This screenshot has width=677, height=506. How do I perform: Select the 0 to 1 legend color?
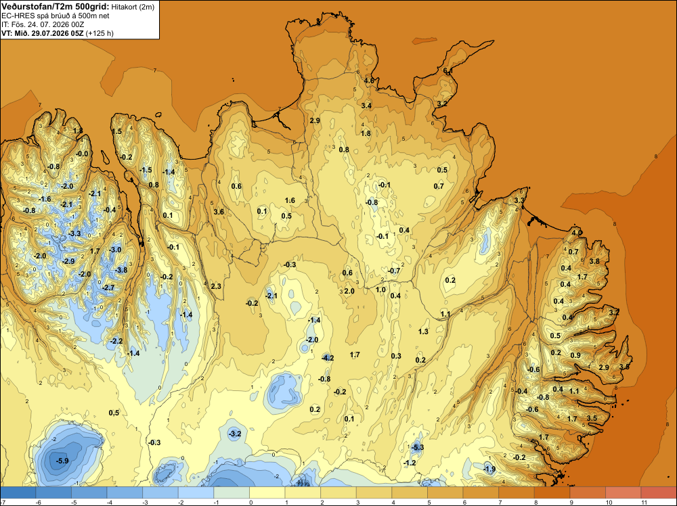pos(267,492)
